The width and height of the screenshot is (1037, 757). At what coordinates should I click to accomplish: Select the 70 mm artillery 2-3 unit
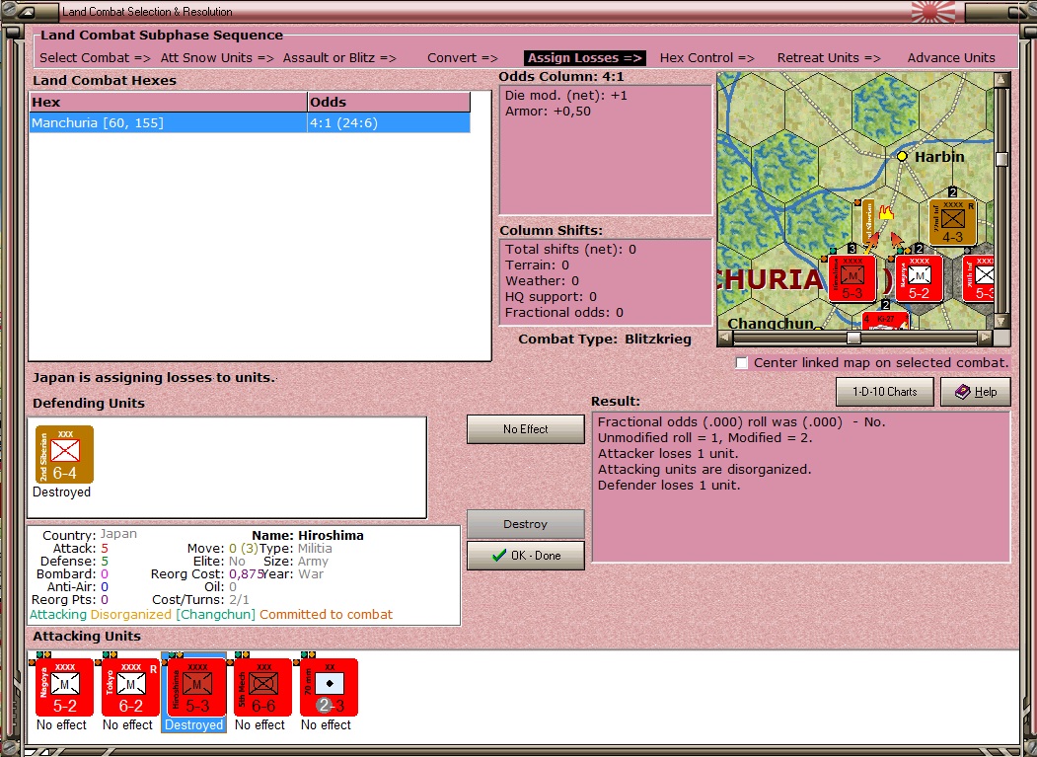(x=329, y=687)
